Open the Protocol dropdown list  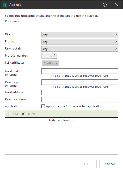point(80,42)
